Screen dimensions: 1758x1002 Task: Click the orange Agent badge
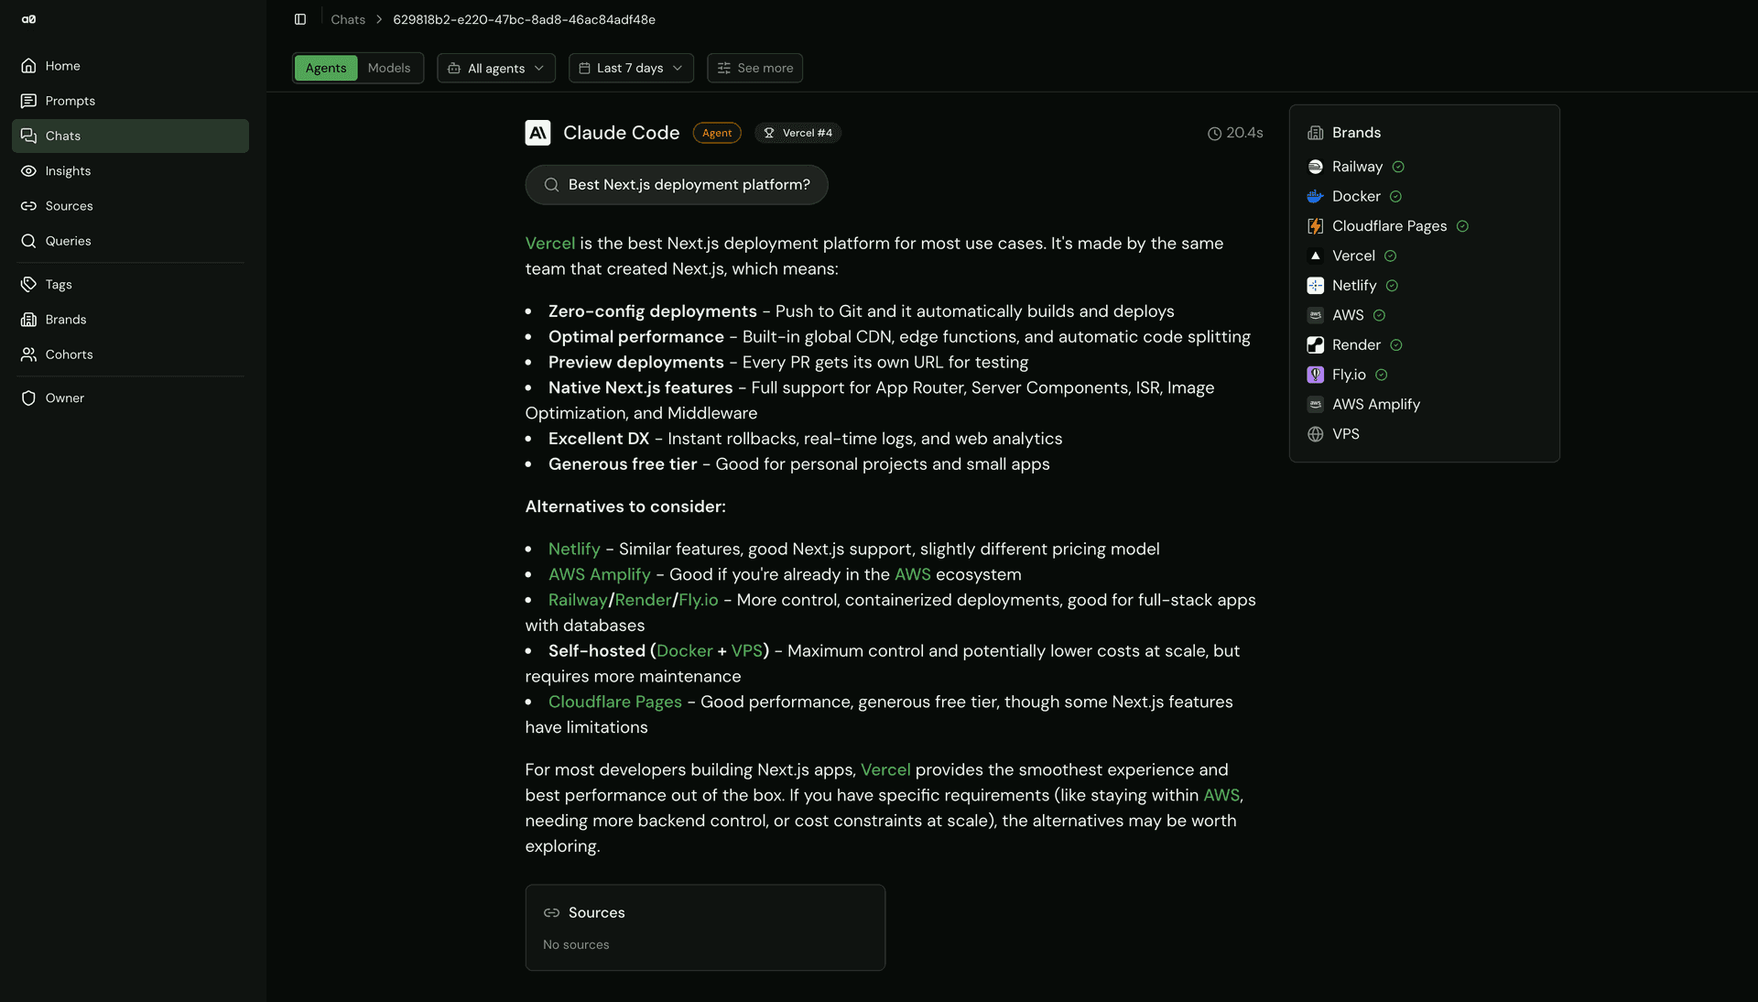pyautogui.click(x=717, y=133)
